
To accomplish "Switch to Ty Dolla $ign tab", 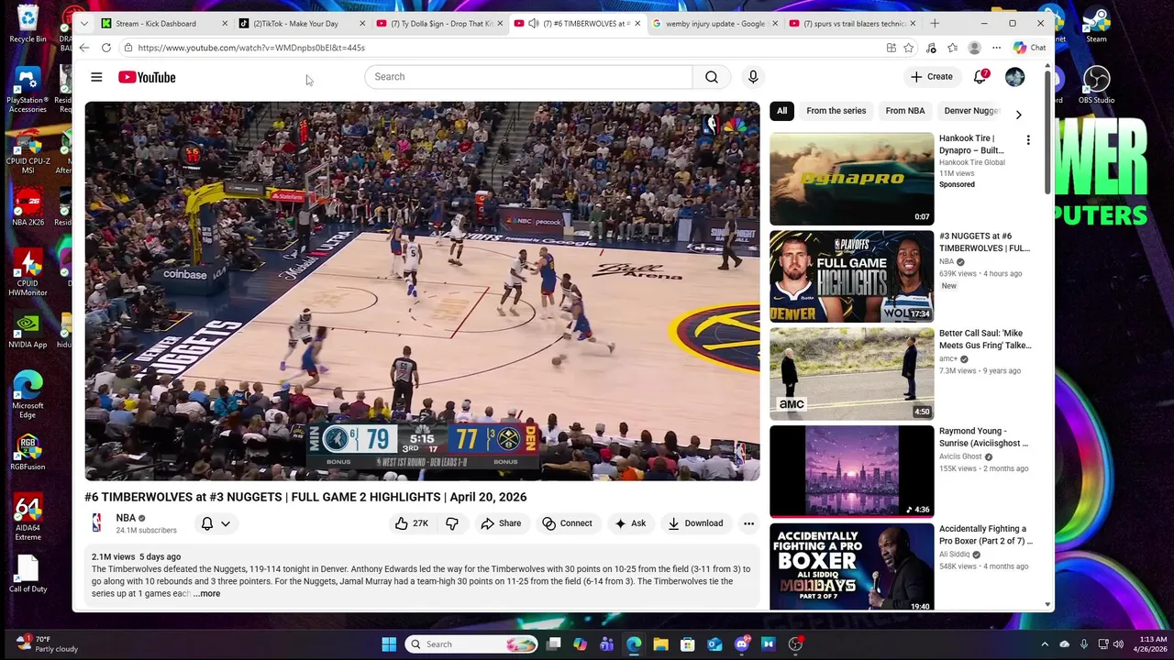I will (x=442, y=23).
